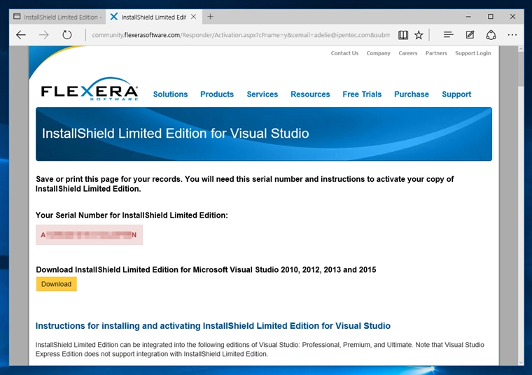Switch to the first InstallShield Limited Edition tab
This screenshot has height=375, width=532.
click(x=57, y=17)
